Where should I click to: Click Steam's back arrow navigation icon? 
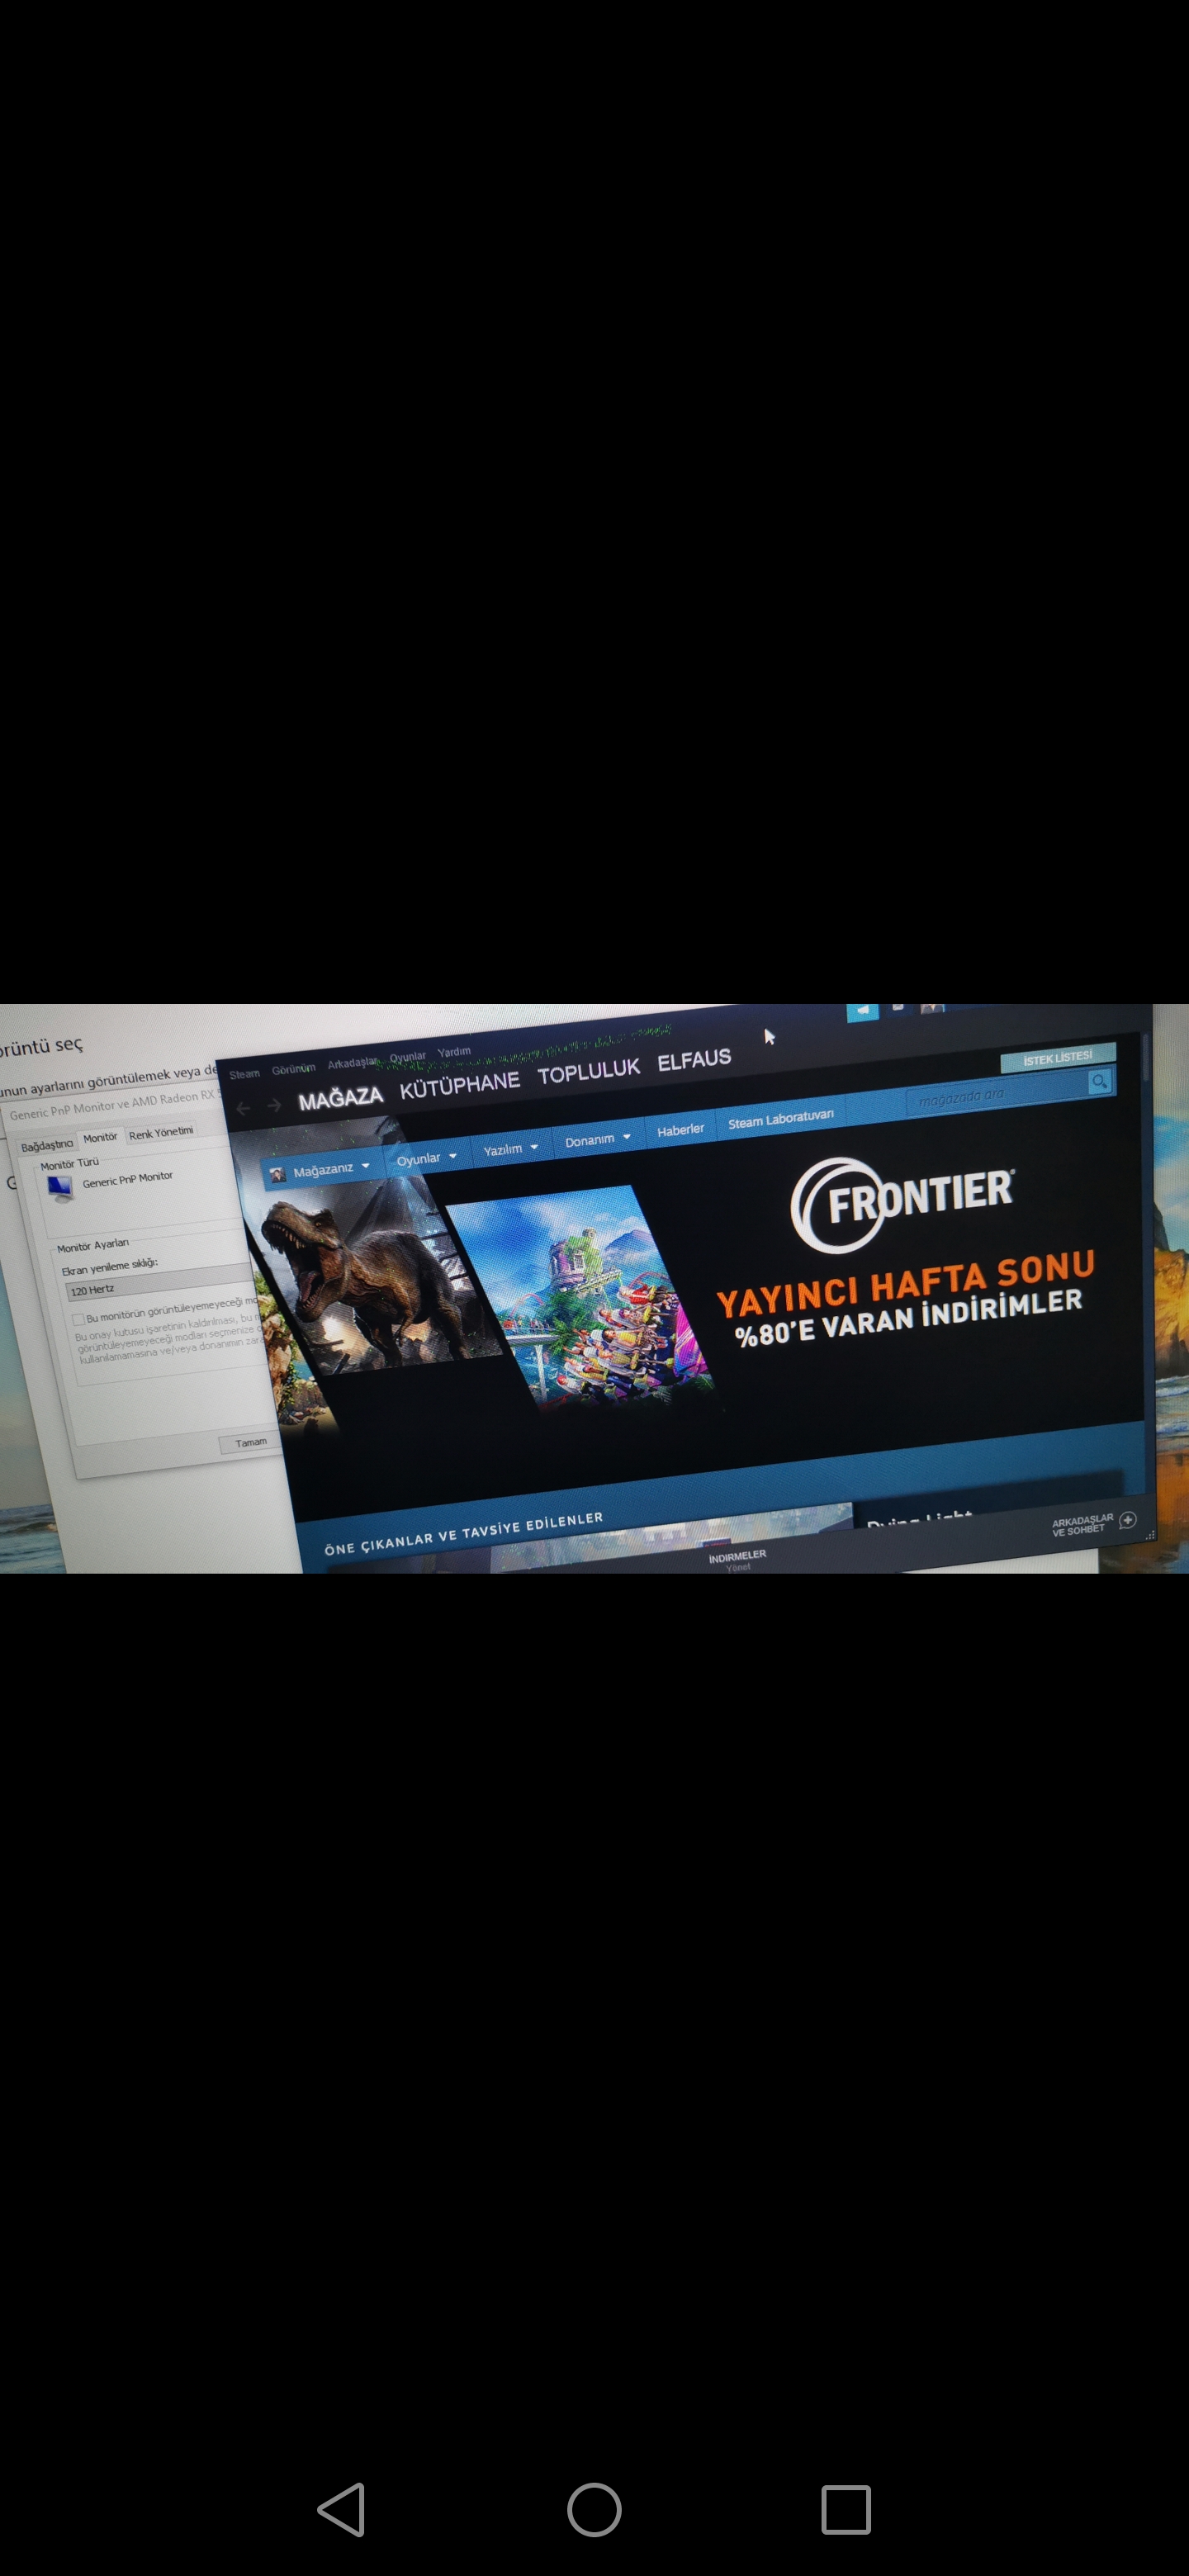[243, 1108]
